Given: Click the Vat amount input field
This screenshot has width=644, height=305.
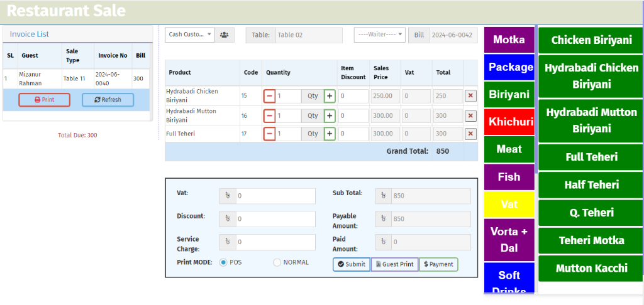Looking at the screenshot, I should pyautogui.click(x=275, y=196).
